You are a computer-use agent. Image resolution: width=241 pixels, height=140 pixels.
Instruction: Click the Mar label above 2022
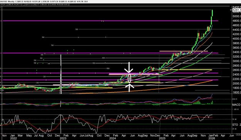[20, 135]
